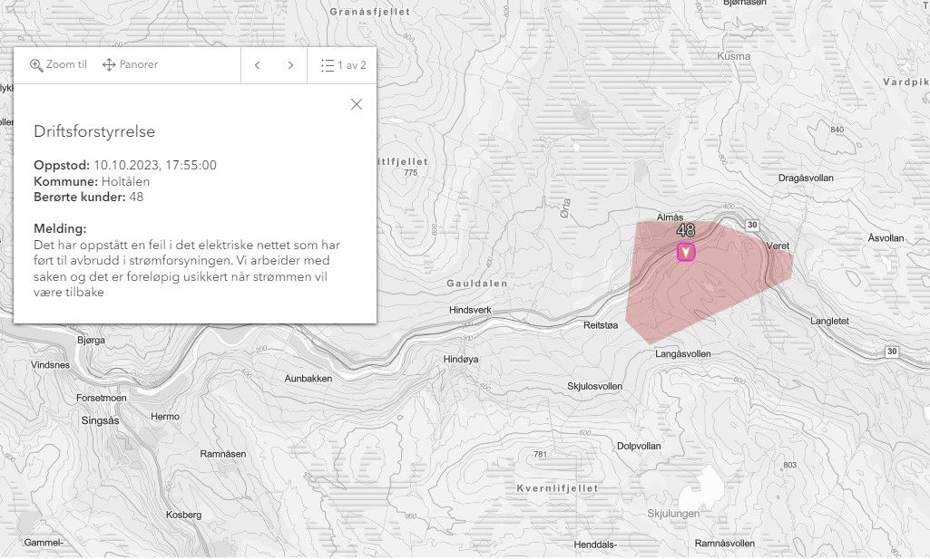
Task: Click the Singsås place label
Action: click(101, 421)
